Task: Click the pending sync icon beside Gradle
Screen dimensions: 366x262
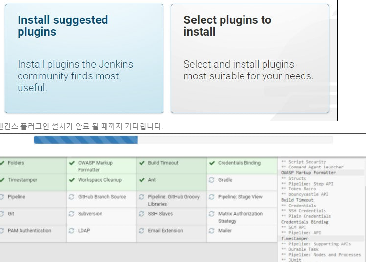Action: coord(211,180)
